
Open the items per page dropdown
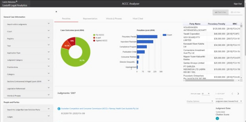(205, 94)
